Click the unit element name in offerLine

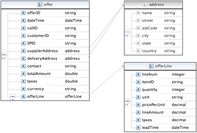146,97
